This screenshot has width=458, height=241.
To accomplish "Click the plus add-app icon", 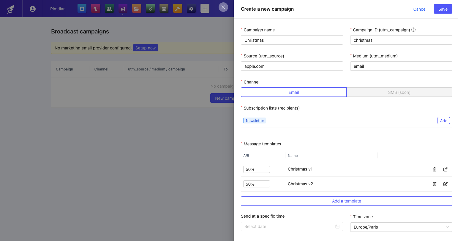I will coord(205,9).
